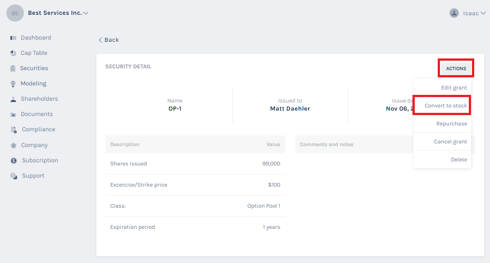Toggle the Actions dropdown button
The height and width of the screenshot is (263, 490).
pyautogui.click(x=456, y=68)
